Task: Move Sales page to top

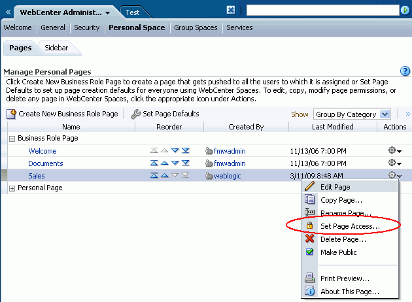Action: pos(154,175)
